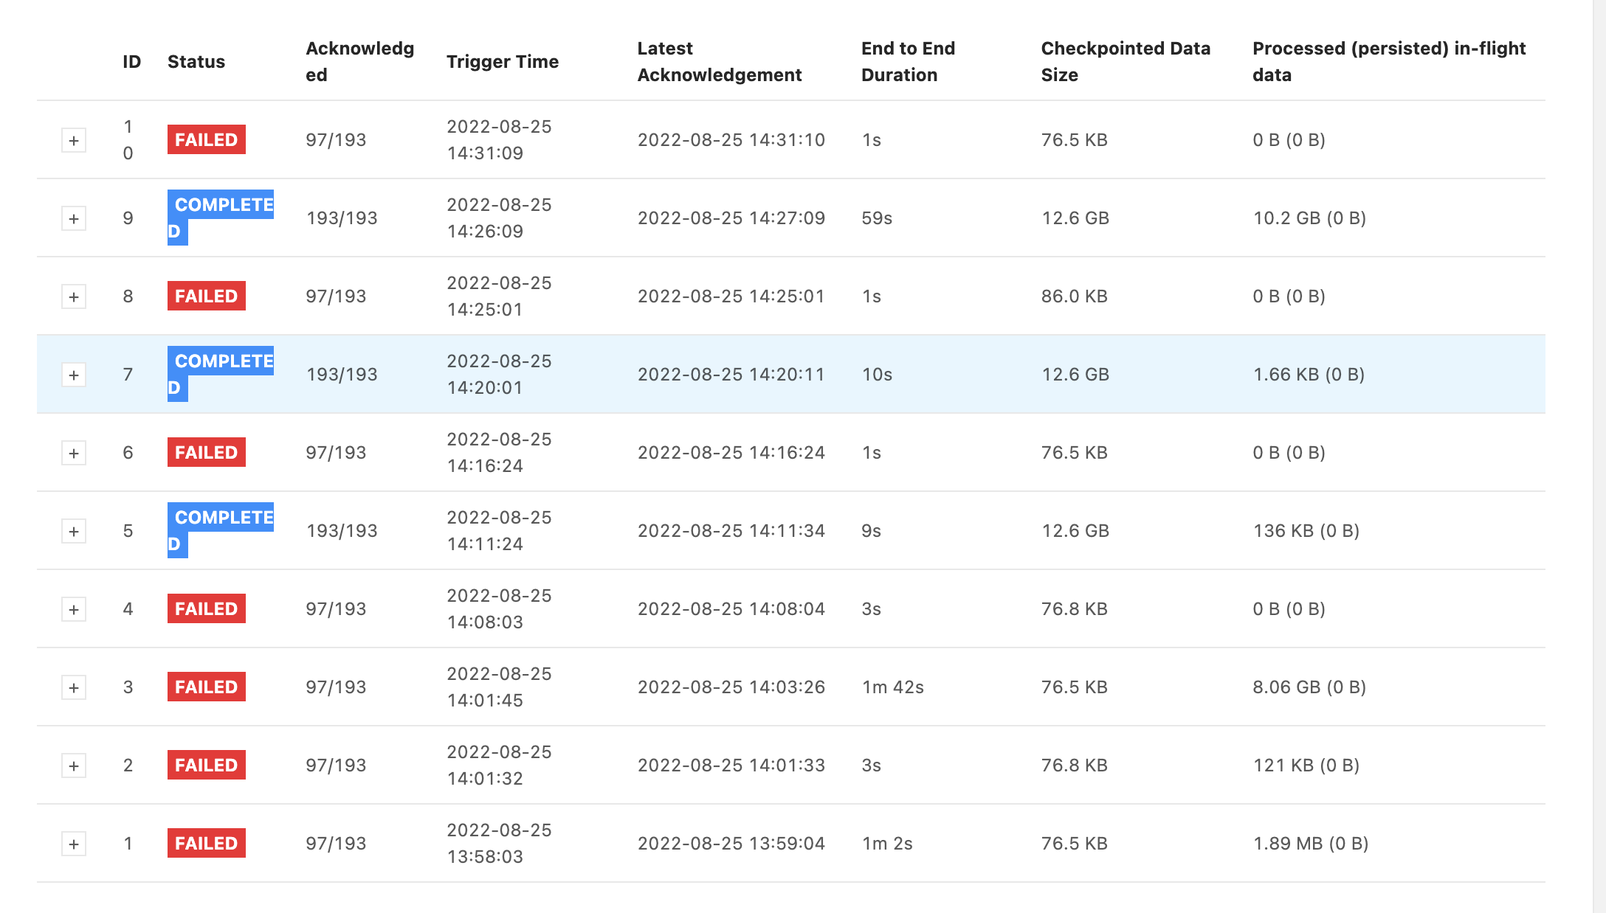The image size is (1606, 913).
Task: Expand the row for checkpoint 9
Action: click(74, 218)
